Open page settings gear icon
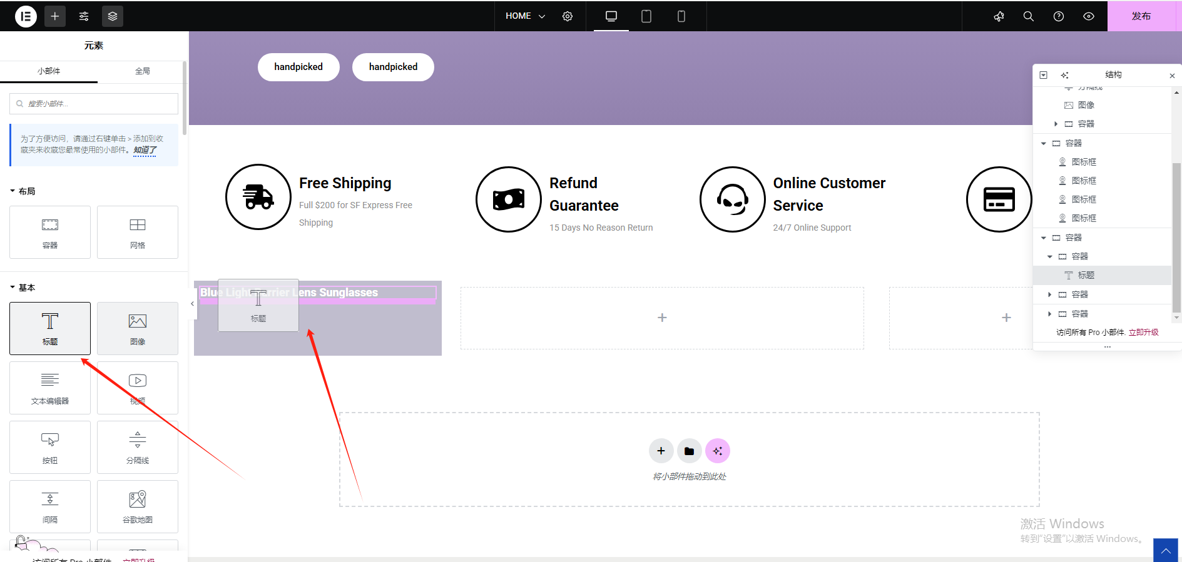This screenshot has width=1182, height=562. click(x=568, y=16)
